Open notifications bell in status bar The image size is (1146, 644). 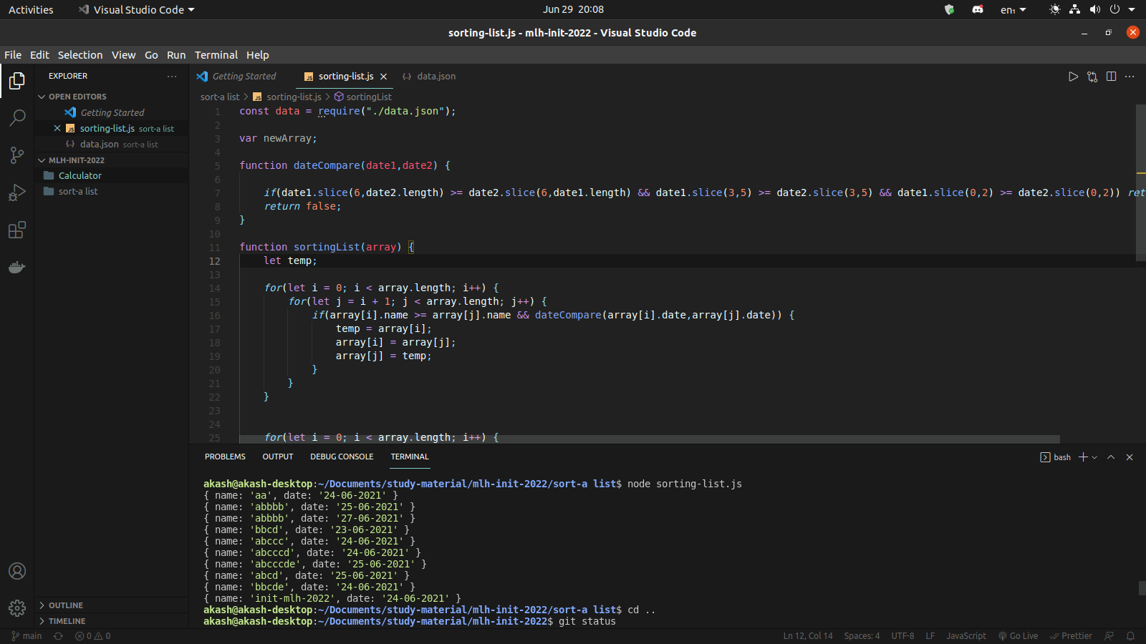pyautogui.click(x=1131, y=636)
